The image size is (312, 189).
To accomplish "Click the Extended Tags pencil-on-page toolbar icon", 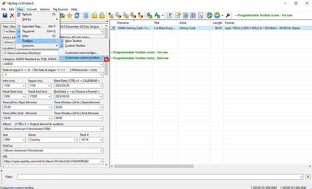I will (x=169, y=15).
